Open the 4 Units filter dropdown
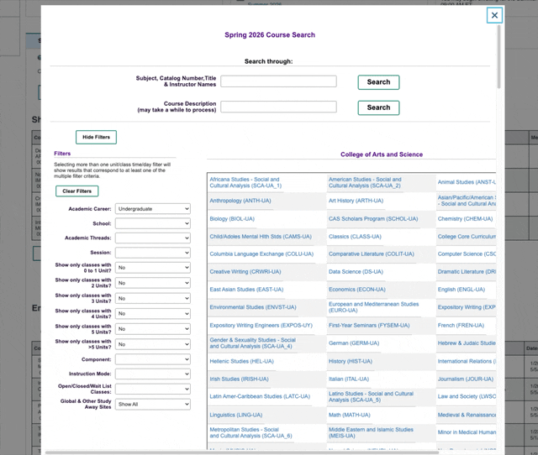Image resolution: width=538 pixels, height=455 pixels. 153,313
